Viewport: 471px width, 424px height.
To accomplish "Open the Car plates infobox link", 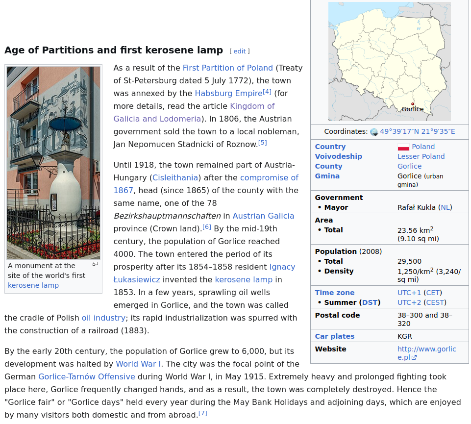I will (x=334, y=336).
